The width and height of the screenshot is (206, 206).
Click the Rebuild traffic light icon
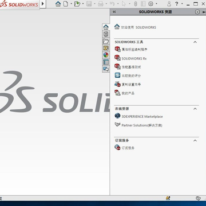tap(136, 4)
